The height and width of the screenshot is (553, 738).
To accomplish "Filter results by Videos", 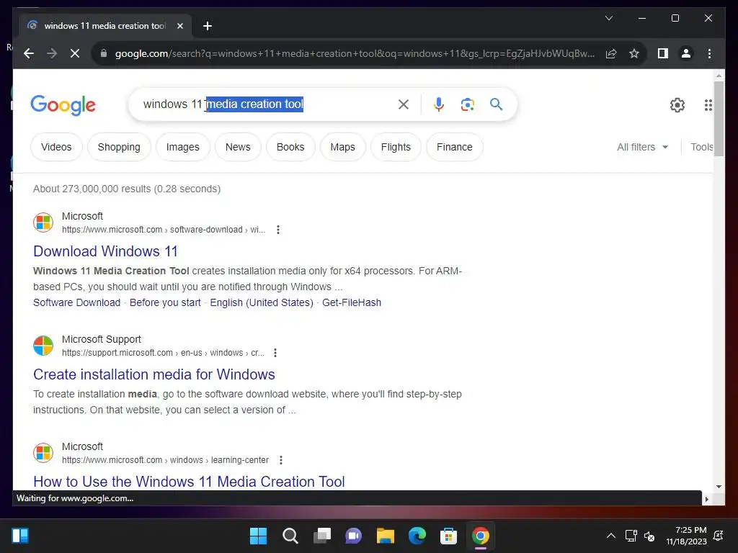I will coord(56,147).
